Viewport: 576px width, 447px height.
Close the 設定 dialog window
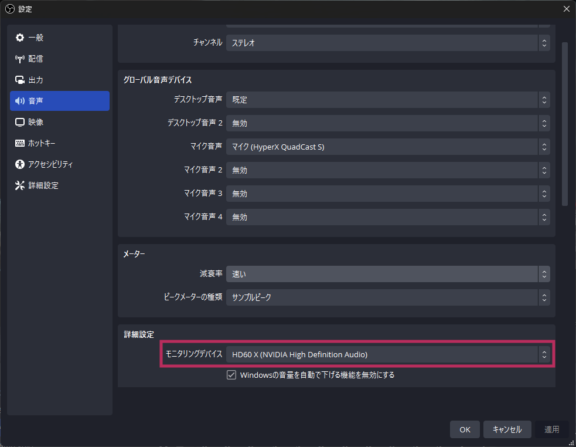point(566,9)
